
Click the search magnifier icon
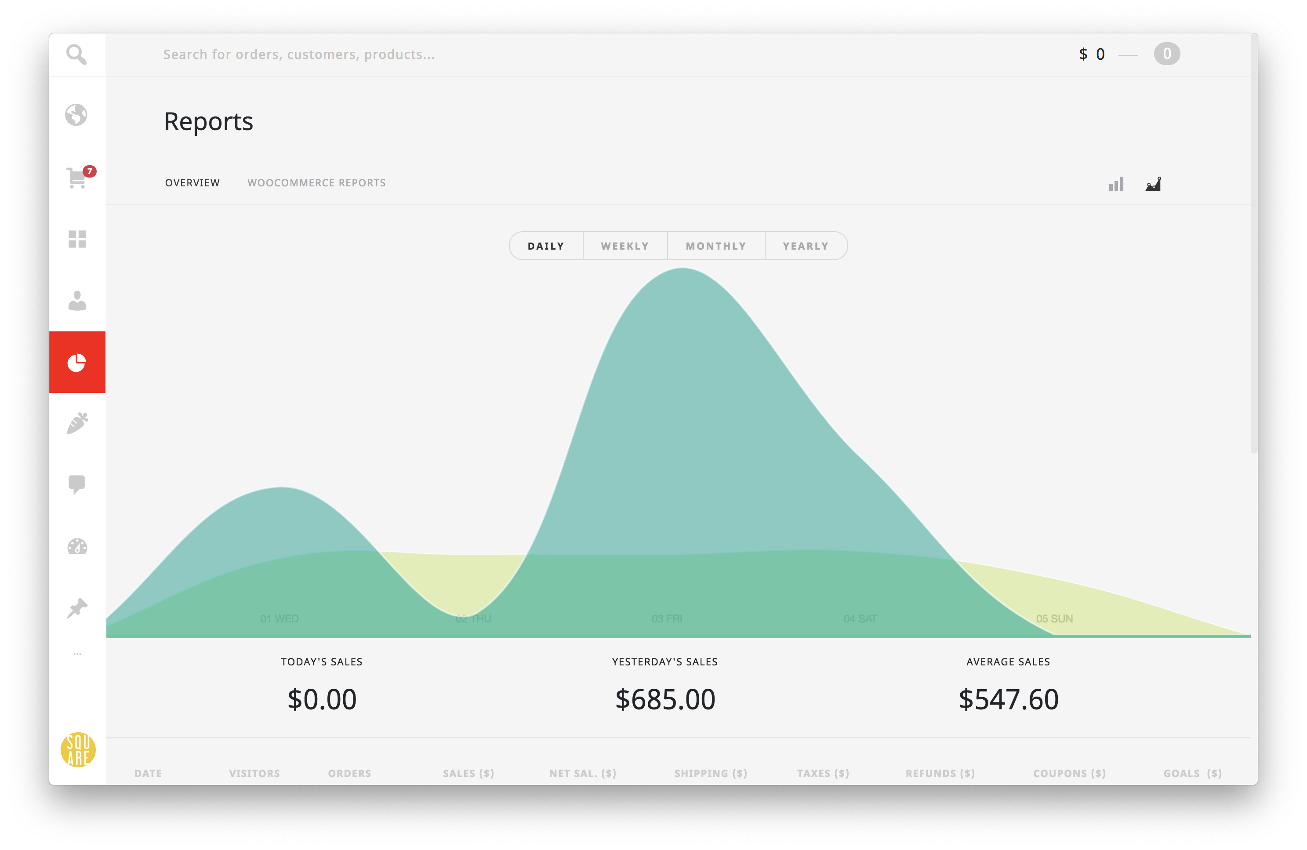point(76,54)
